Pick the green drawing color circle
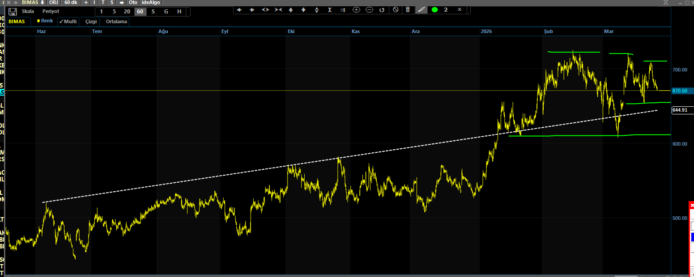The width and height of the screenshot is (694, 277). click(x=434, y=10)
